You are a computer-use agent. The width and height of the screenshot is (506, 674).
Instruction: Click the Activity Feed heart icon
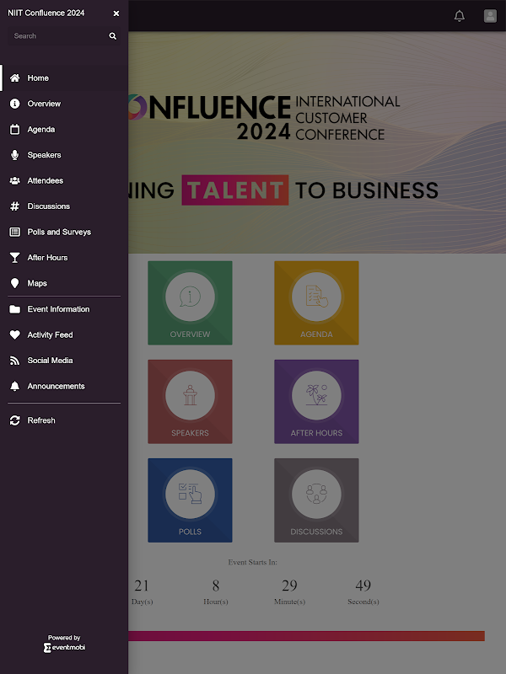pos(14,334)
